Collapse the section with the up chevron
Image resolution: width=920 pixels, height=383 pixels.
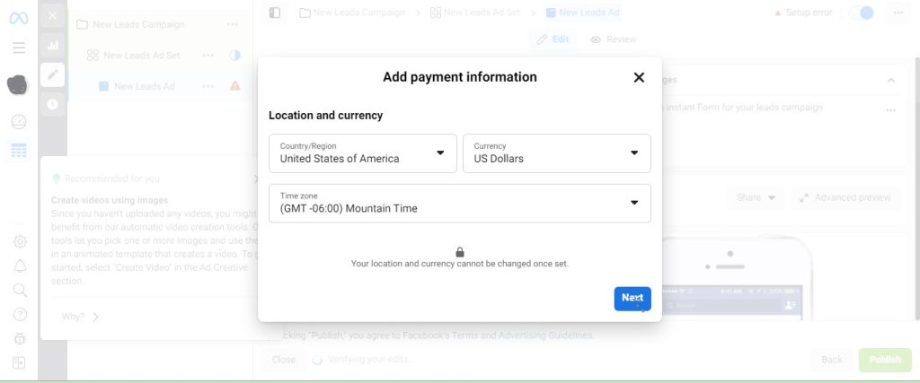[890, 80]
